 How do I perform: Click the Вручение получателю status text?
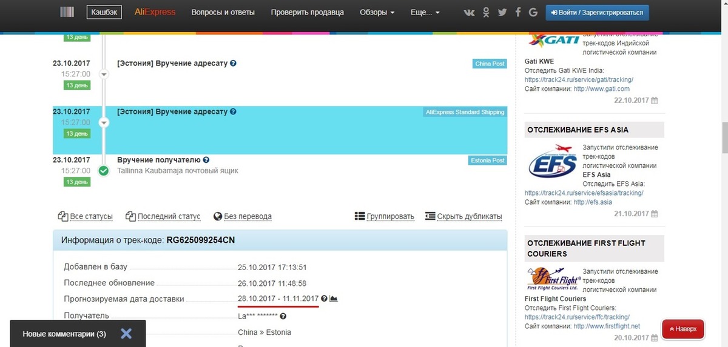[x=158, y=160]
